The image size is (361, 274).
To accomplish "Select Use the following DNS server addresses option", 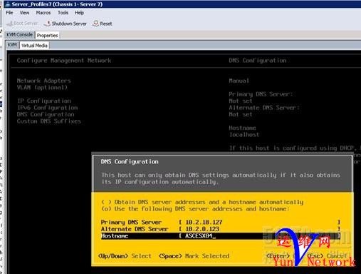I will pyautogui.click(x=195, y=209).
